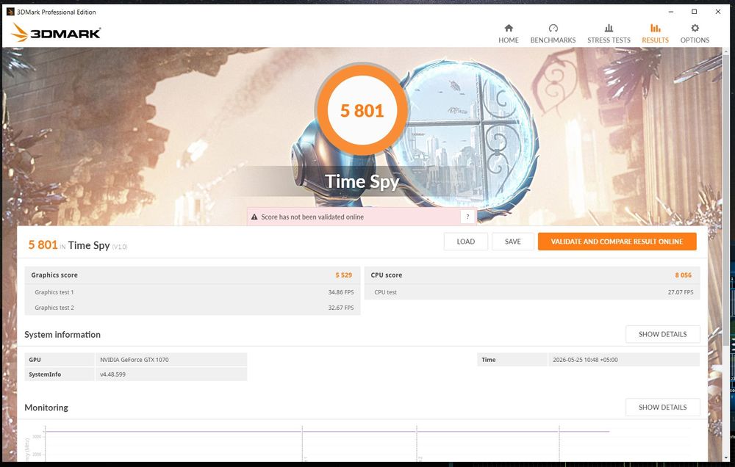Select the Graphics test 2 row
Screen dimensions: 735x467
pos(193,308)
